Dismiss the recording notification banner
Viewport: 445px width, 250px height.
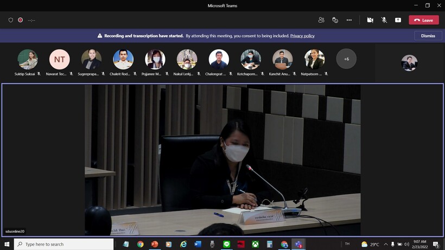pos(428,36)
